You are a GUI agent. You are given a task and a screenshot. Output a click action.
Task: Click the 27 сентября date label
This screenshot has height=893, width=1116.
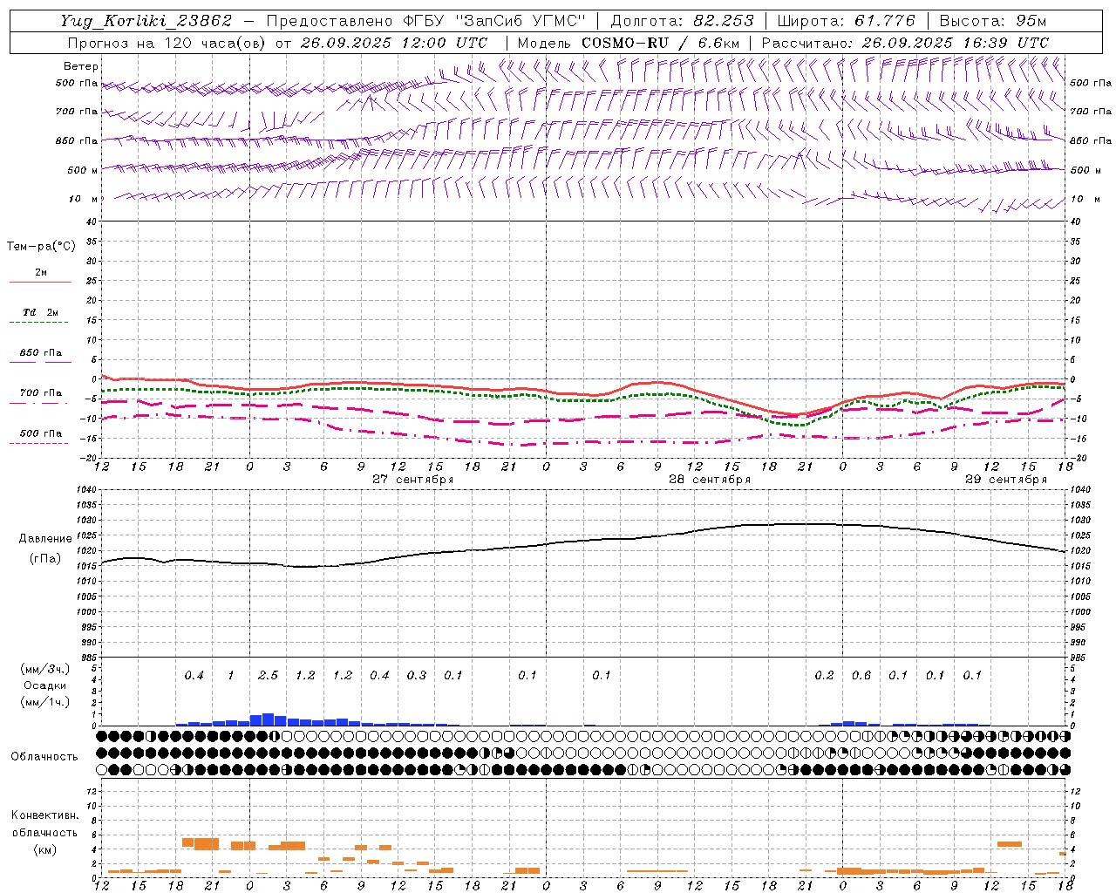tap(413, 480)
